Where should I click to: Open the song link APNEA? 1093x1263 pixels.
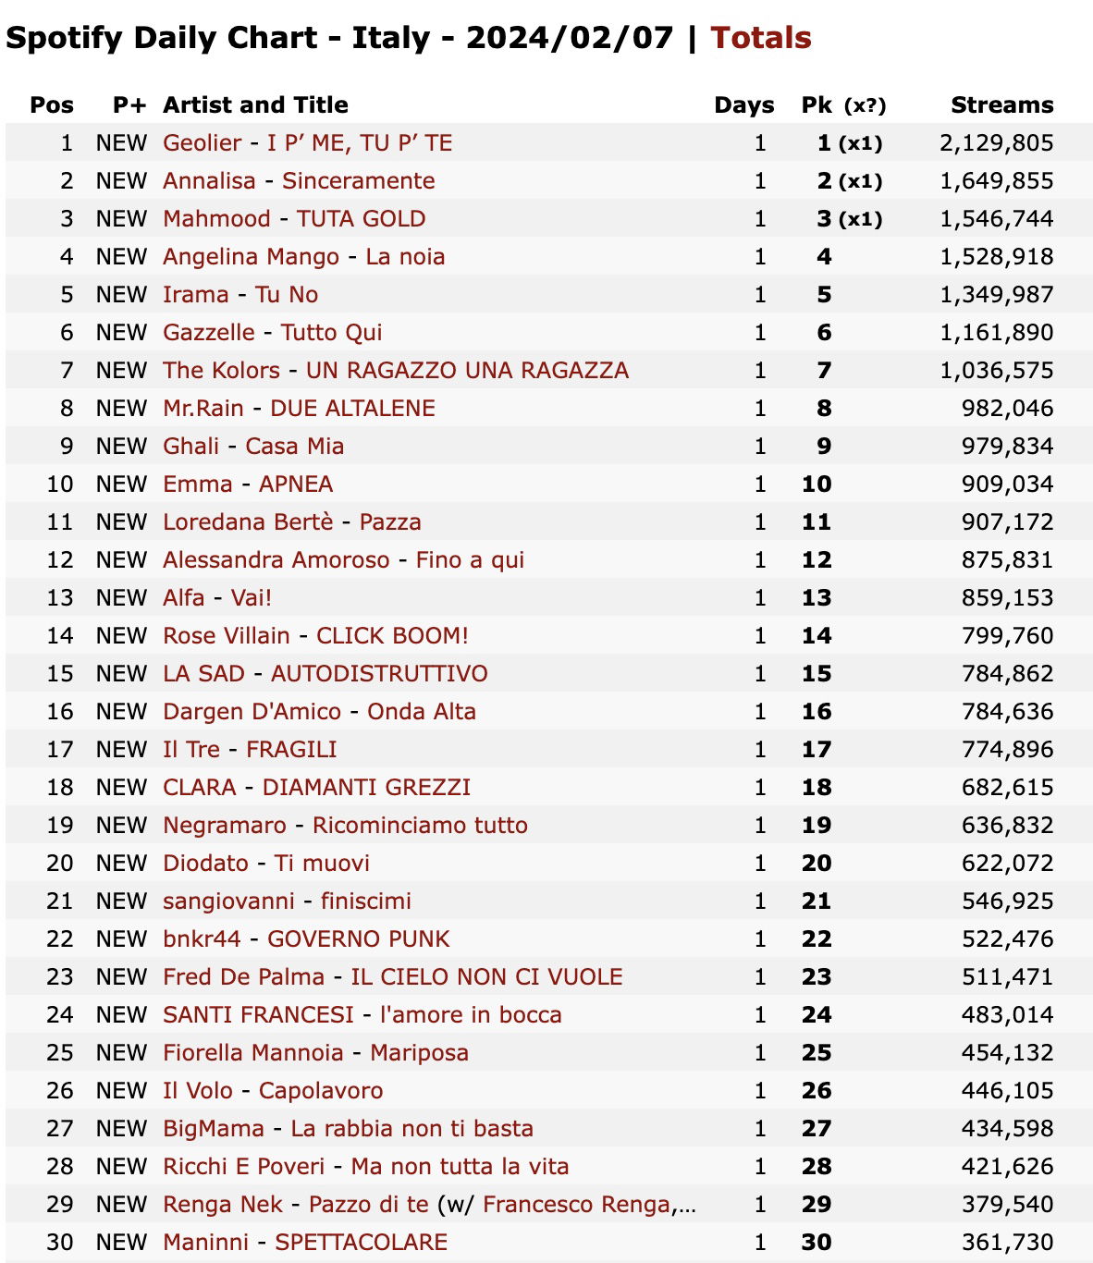(x=296, y=484)
